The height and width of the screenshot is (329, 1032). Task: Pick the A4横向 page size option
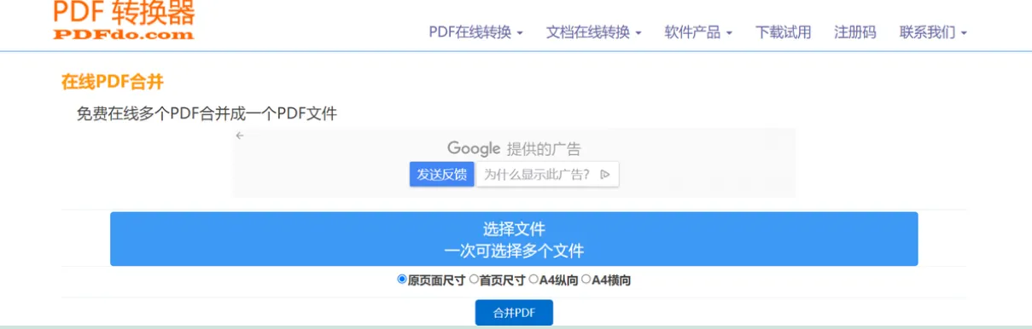click(586, 279)
